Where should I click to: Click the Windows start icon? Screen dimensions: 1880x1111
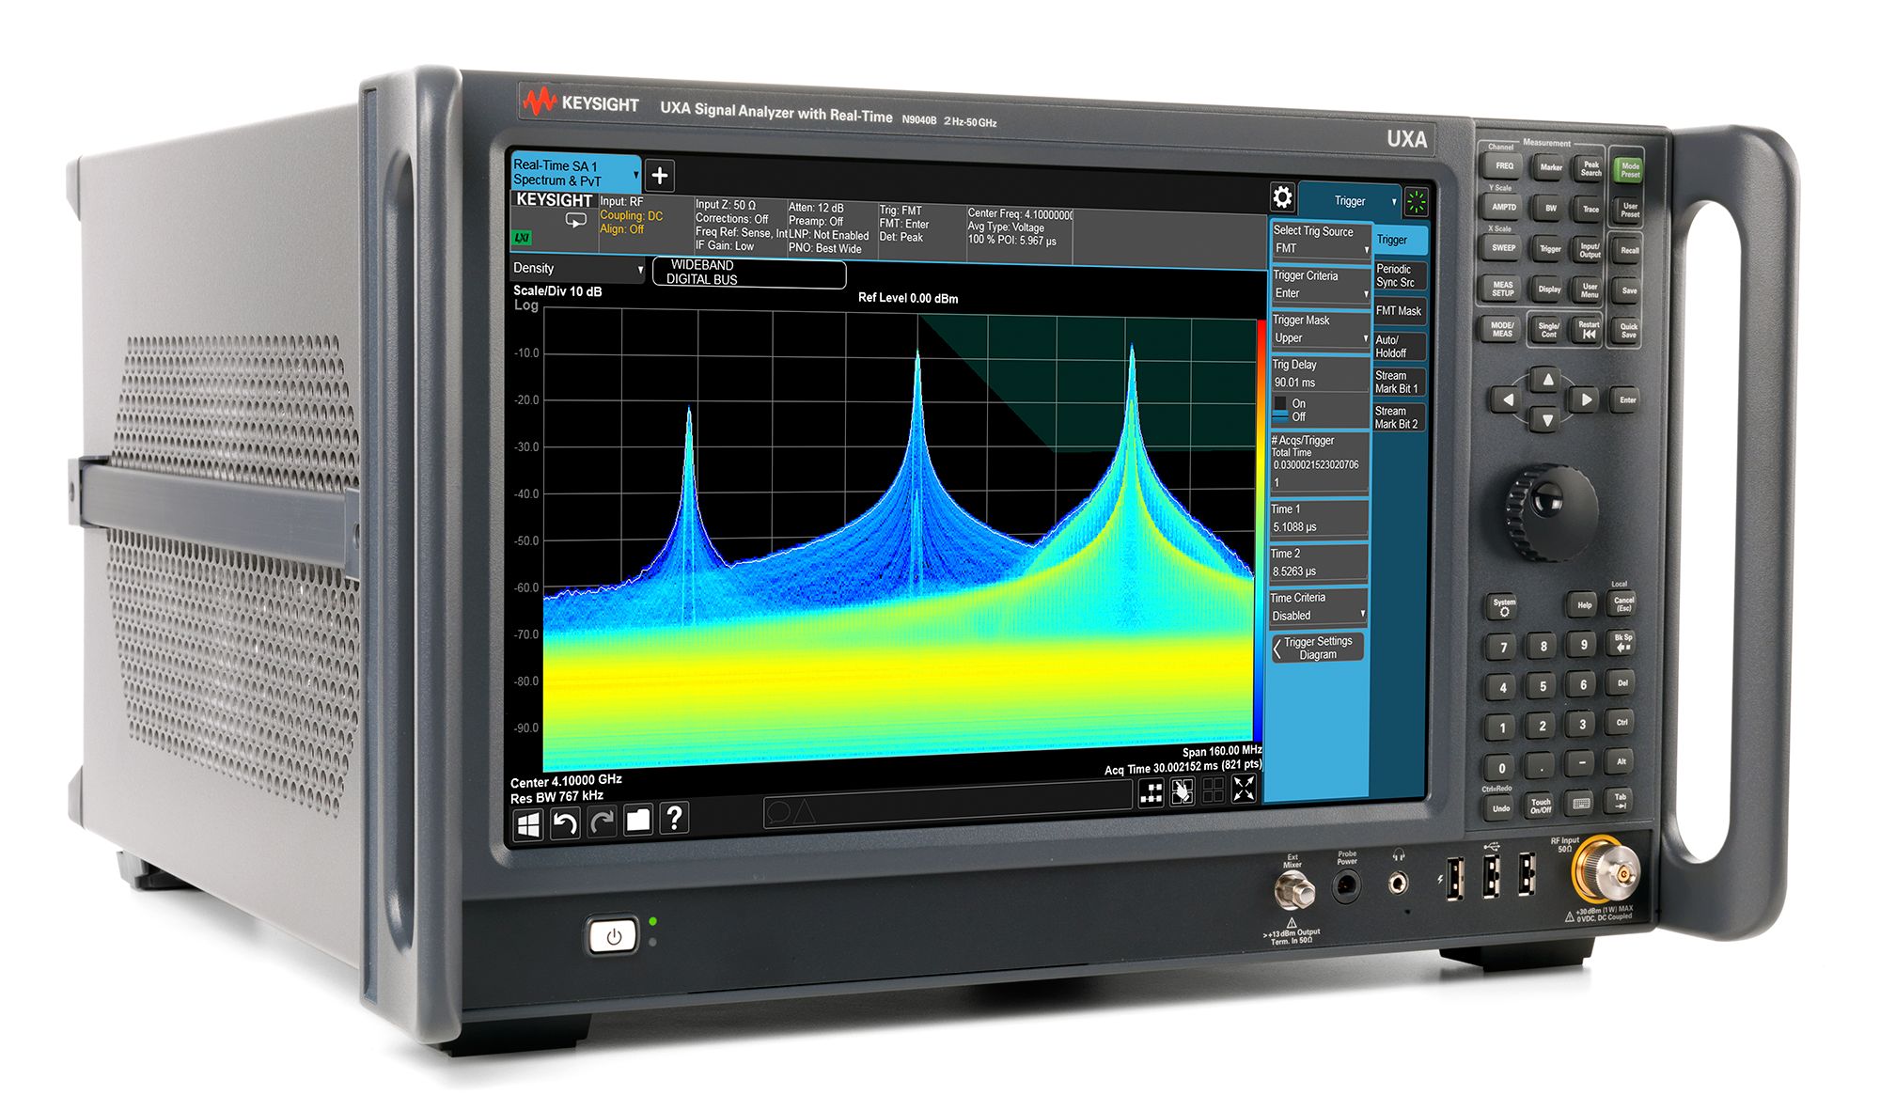coord(528,825)
